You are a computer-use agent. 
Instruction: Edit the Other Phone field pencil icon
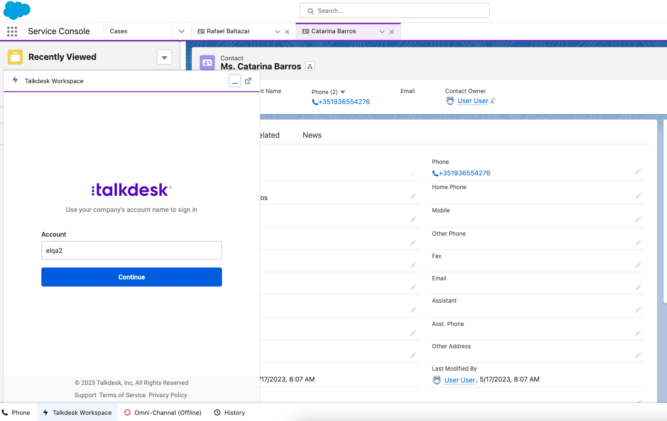[638, 243]
